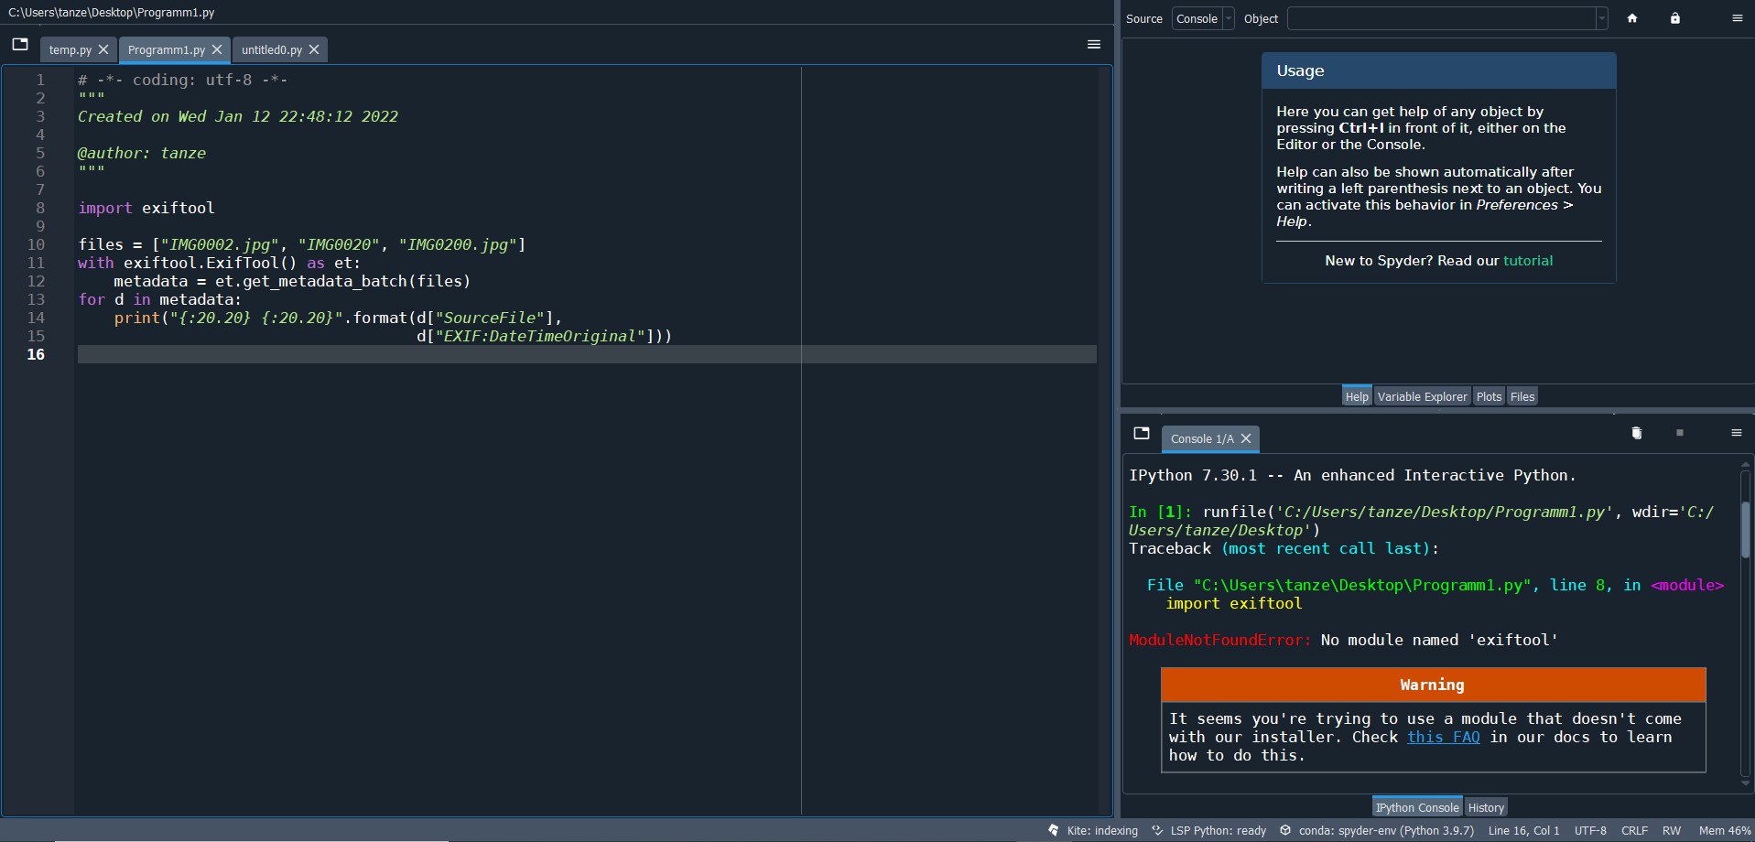Screen dimensions: 1755x842
Task: Open the editor's browse tabs button
Action: point(20,44)
